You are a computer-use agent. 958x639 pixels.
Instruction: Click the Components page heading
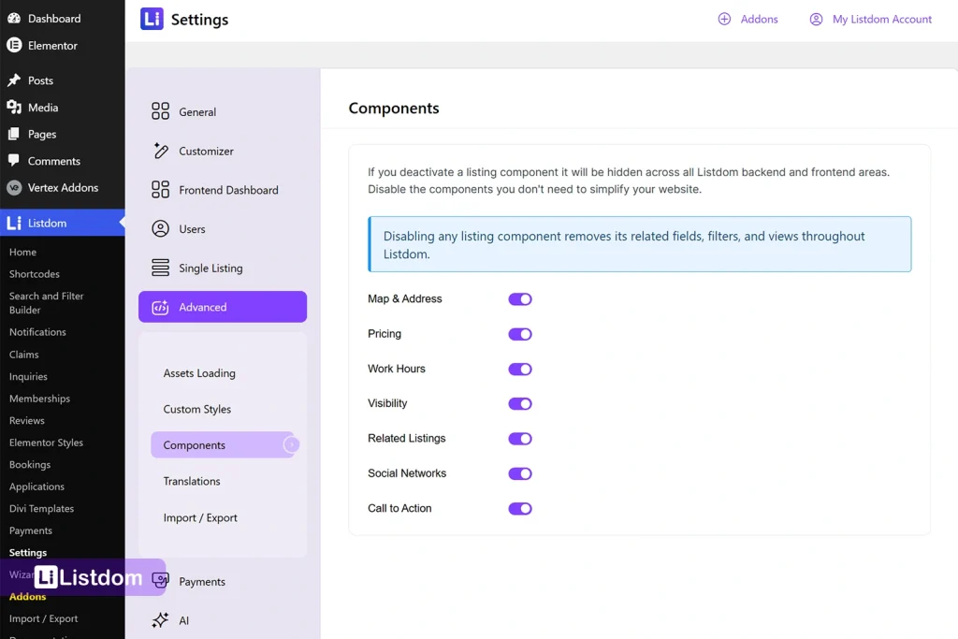click(x=394, y=109)
